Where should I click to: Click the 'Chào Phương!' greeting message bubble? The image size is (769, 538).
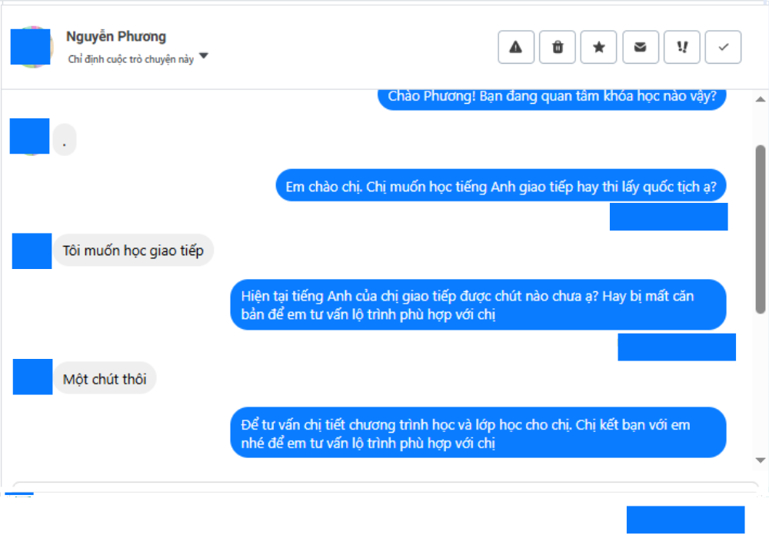pyautogui.click(x=551, y=98)
